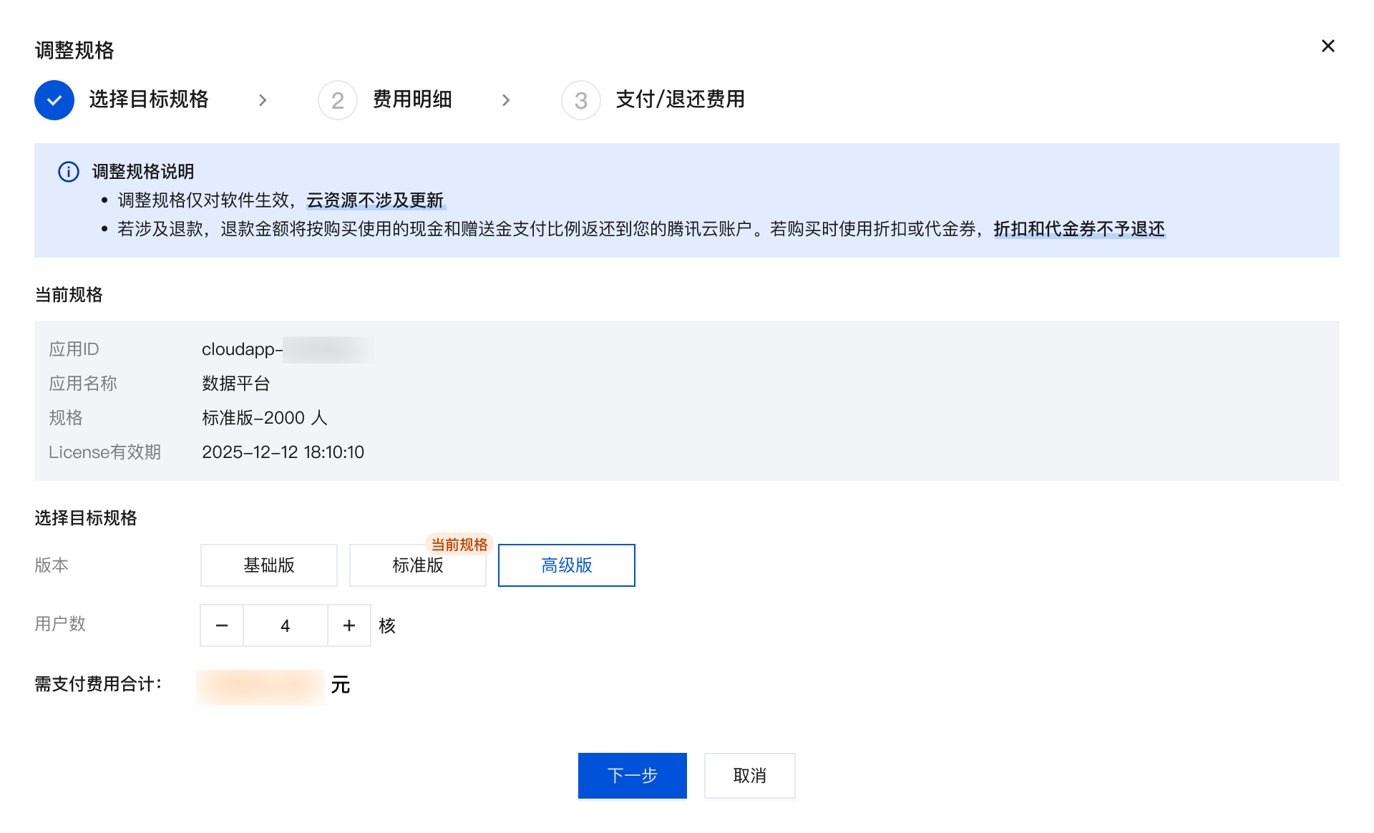
Task: Click the underlined 云资源不涉及更新 text
Action: pyautogui.click(x=375, y=200)
